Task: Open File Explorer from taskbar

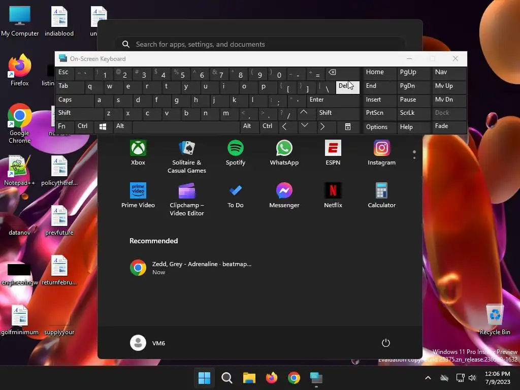Action: tap(249, 378)
